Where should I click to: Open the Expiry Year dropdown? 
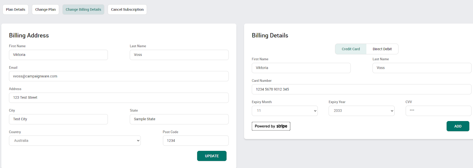pyautogui.click(x=362, y=111)
